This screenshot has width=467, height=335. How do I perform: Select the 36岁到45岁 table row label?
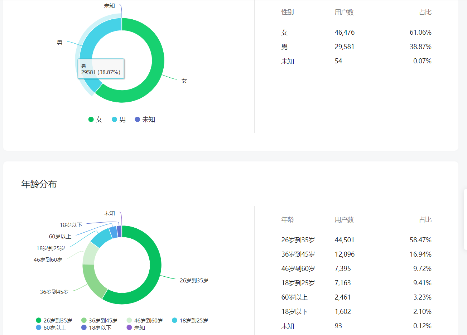[298, 254]
